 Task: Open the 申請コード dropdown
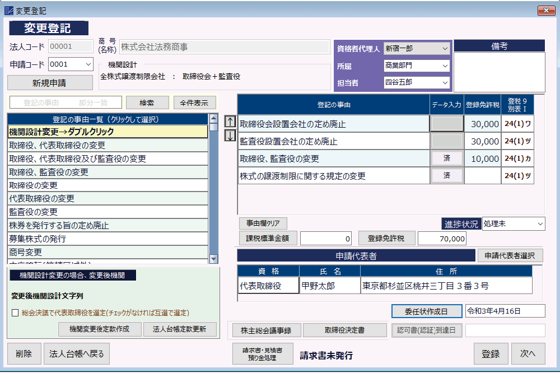[x=88, y=64]
